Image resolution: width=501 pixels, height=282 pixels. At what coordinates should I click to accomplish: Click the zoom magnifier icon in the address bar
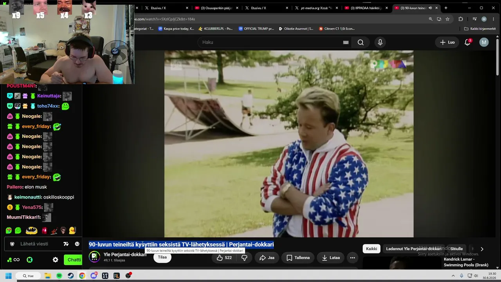tap(431, 19)
